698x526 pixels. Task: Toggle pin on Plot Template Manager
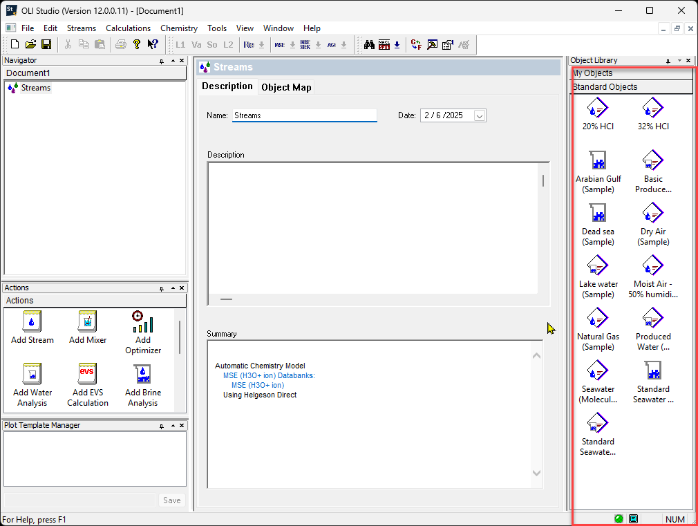click(x=162, y=426)
